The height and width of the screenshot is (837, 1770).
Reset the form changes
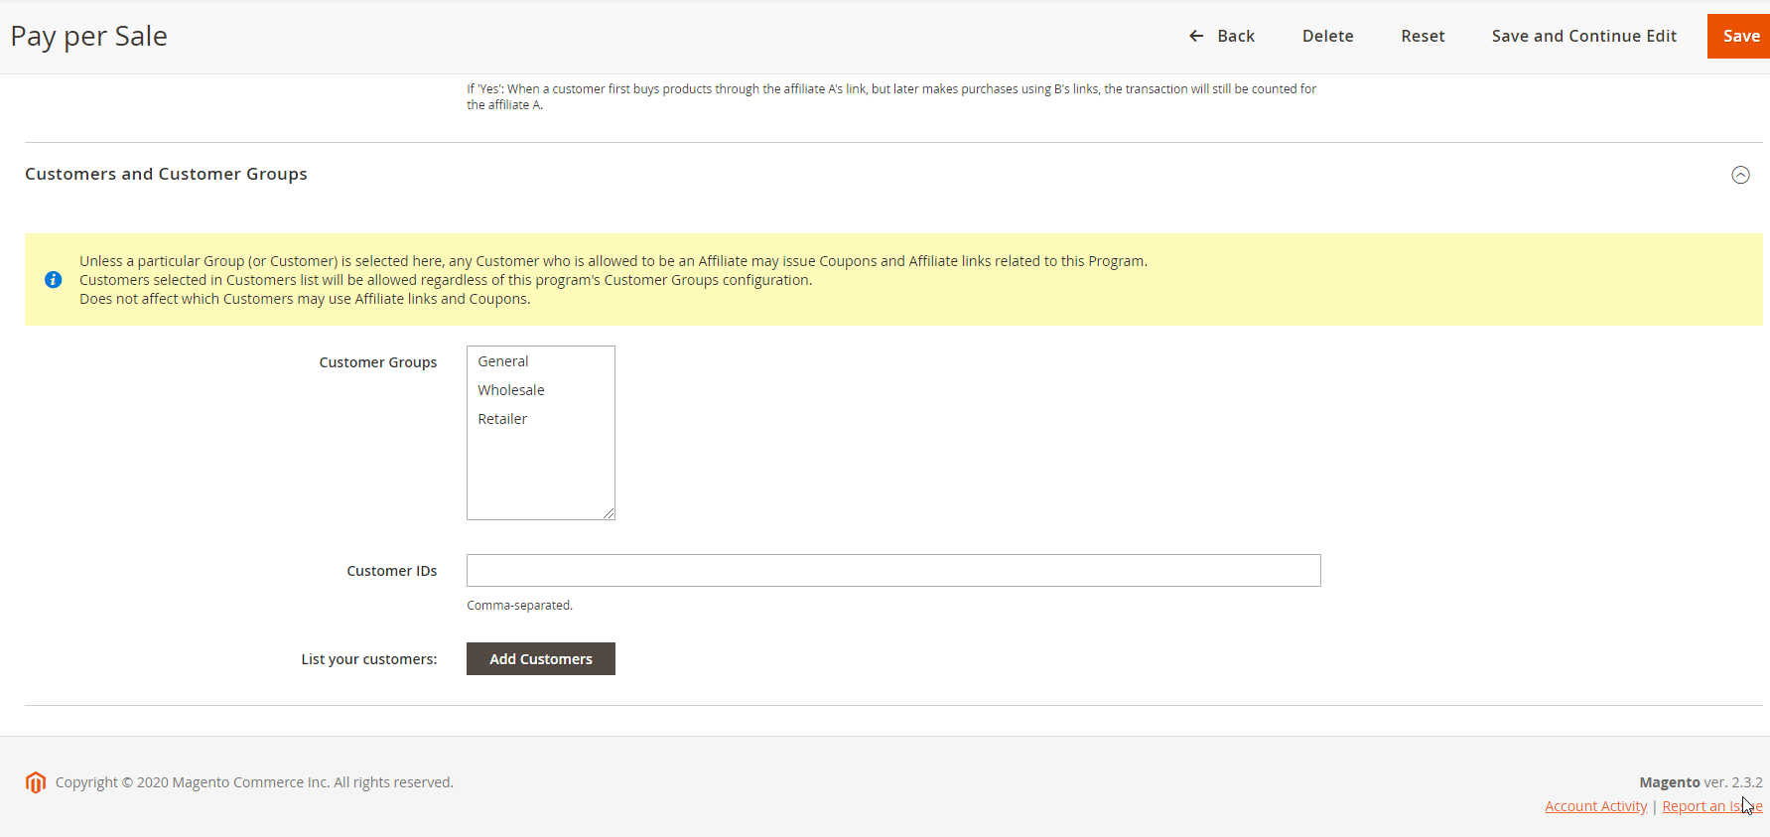pos(1423,36)
